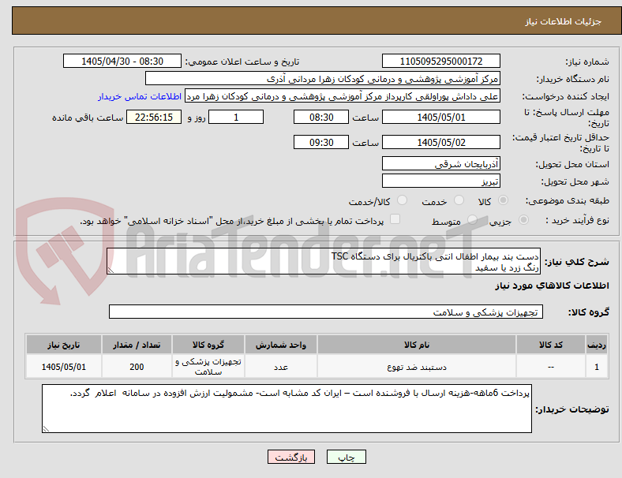
Task: Click the delivery city field تبریز
Action: pyautogui.click(x=441, y=181)
